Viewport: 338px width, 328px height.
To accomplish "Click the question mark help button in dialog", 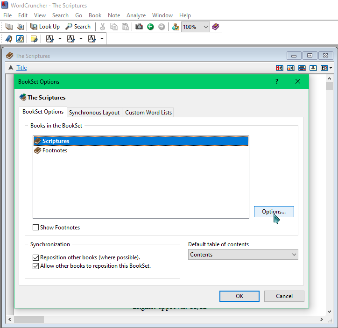I will coord(277,82).
